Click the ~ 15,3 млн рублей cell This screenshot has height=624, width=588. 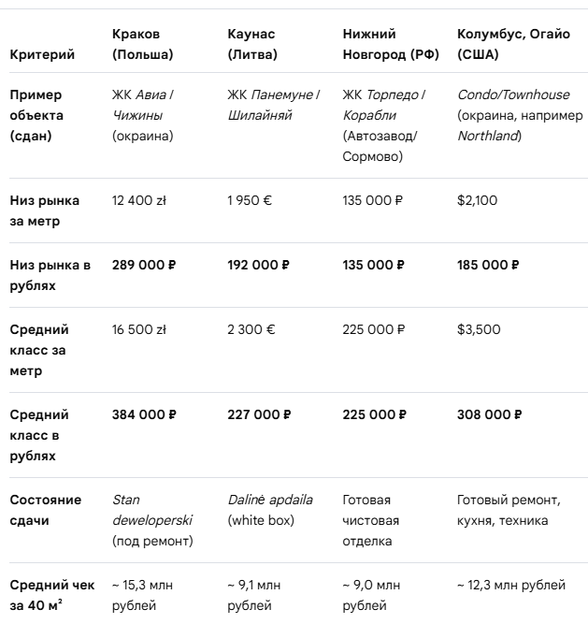(142, 595)
